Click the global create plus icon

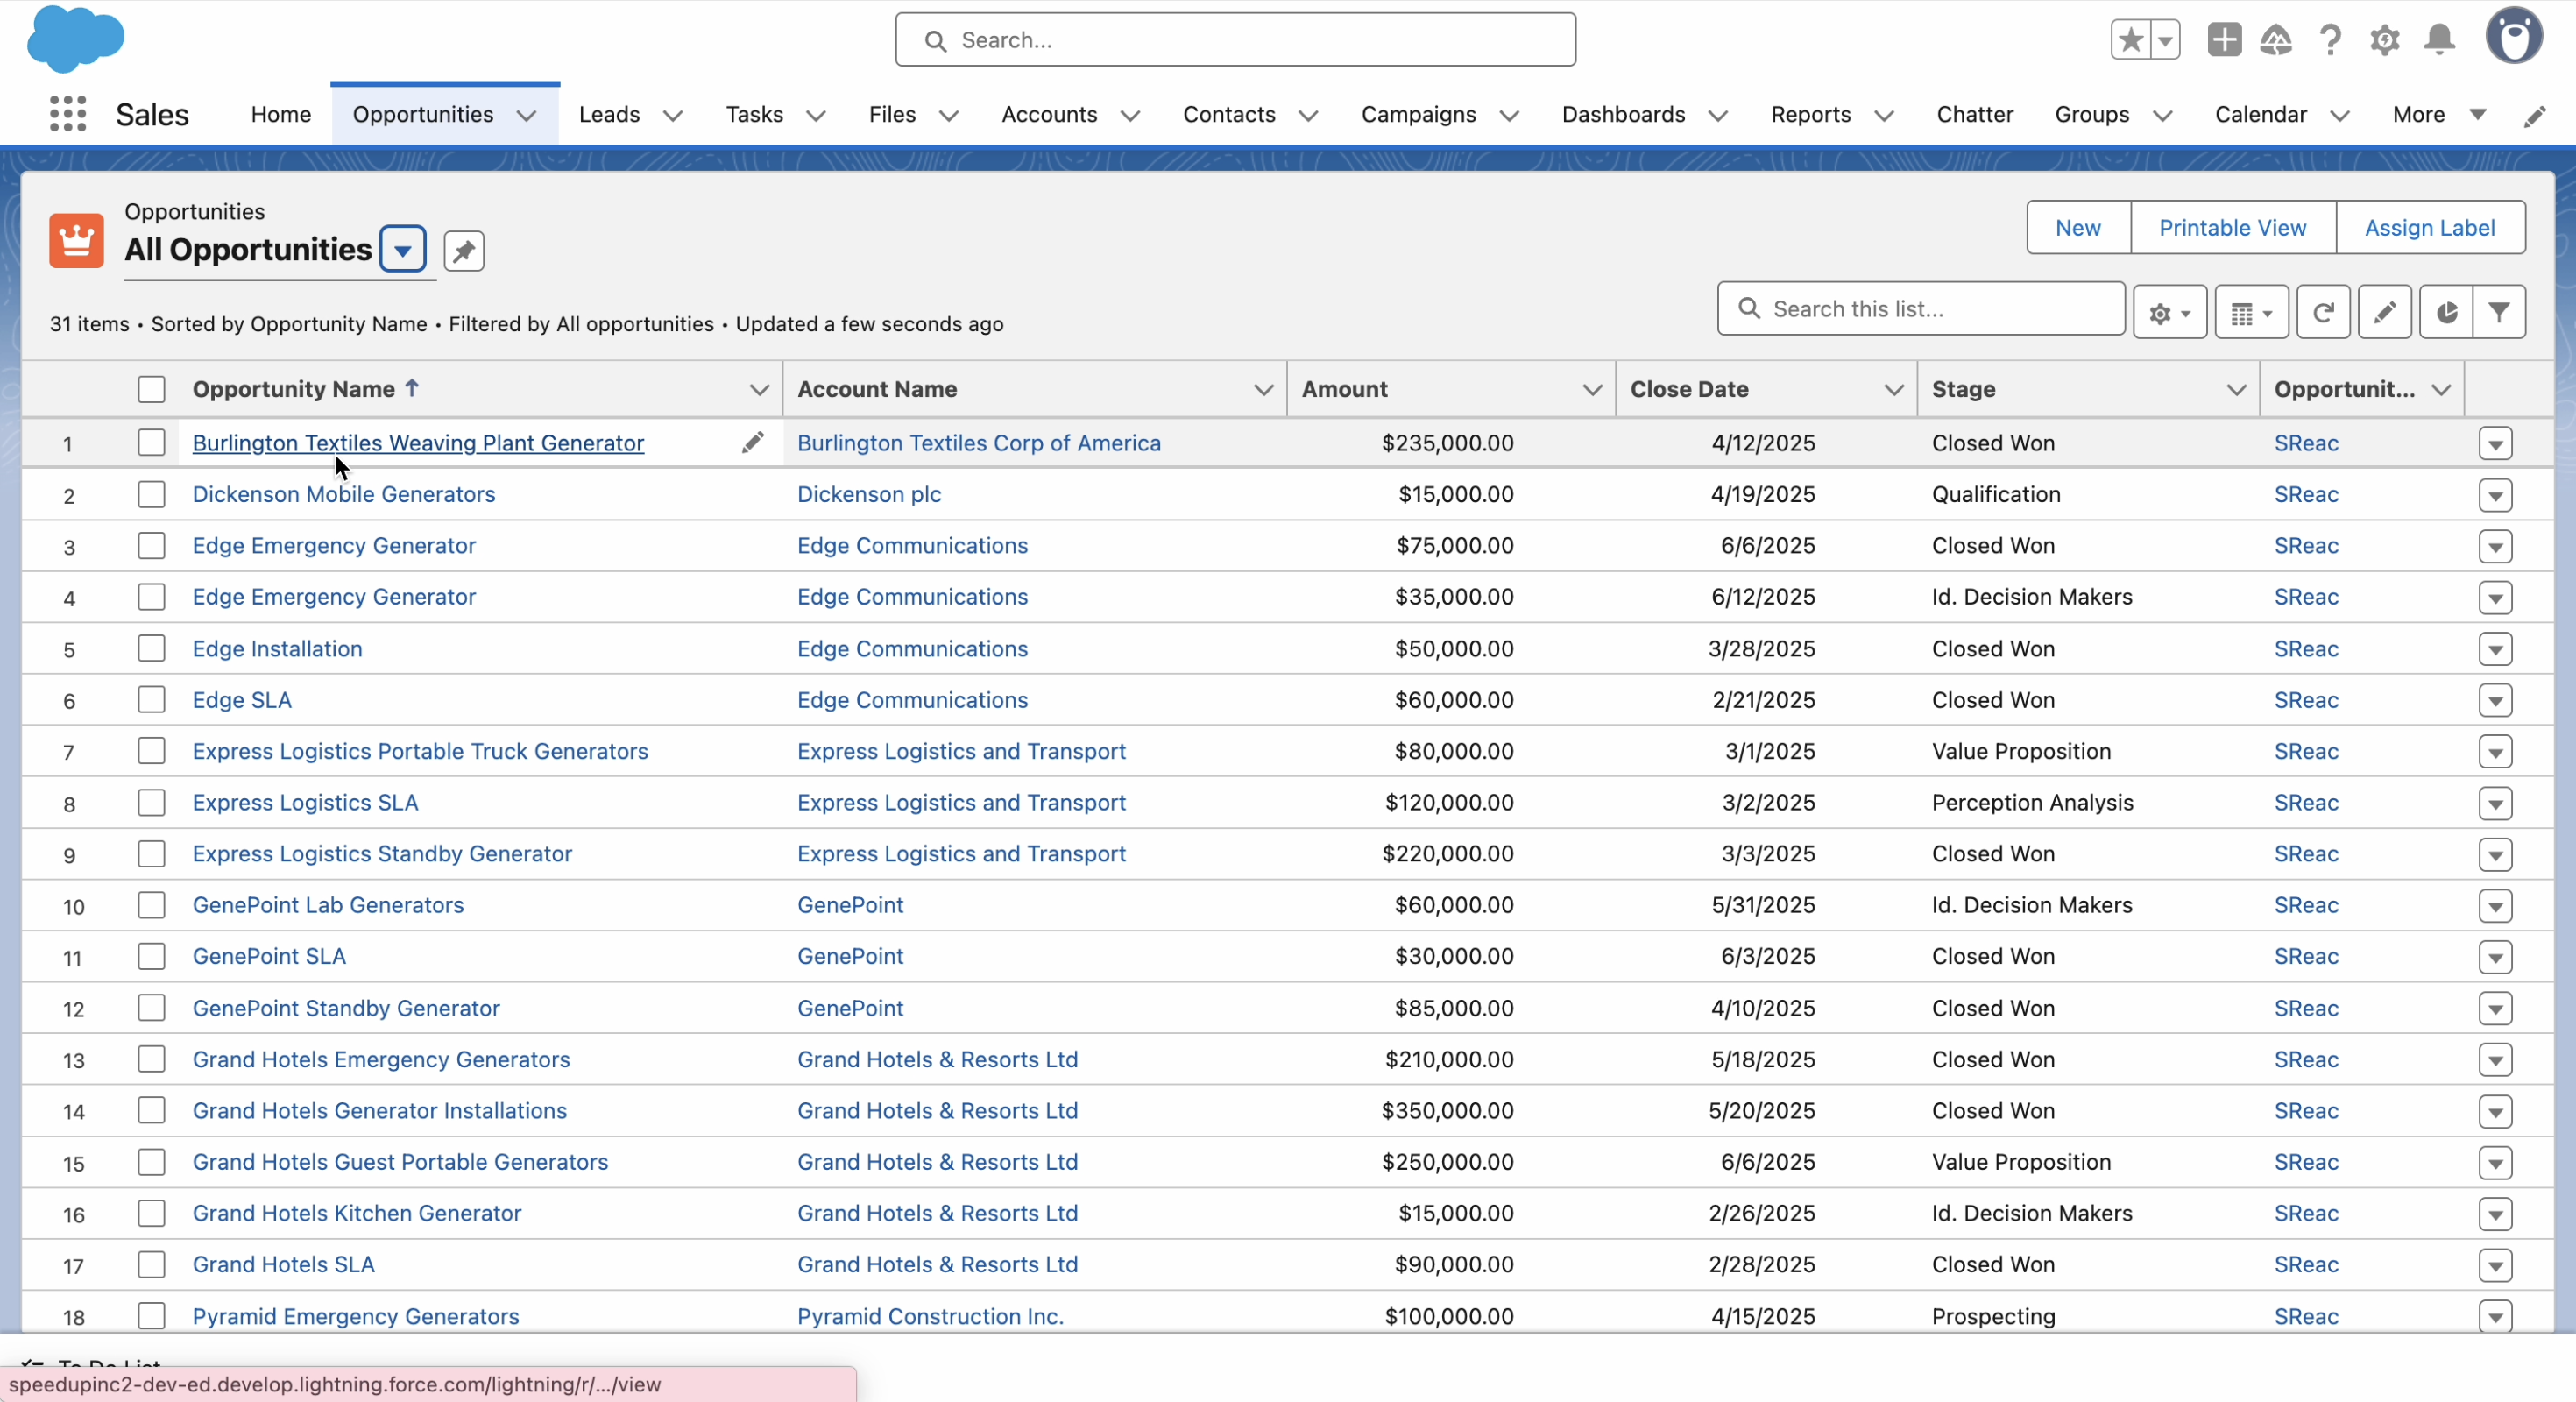click(x=2224, y=40)
